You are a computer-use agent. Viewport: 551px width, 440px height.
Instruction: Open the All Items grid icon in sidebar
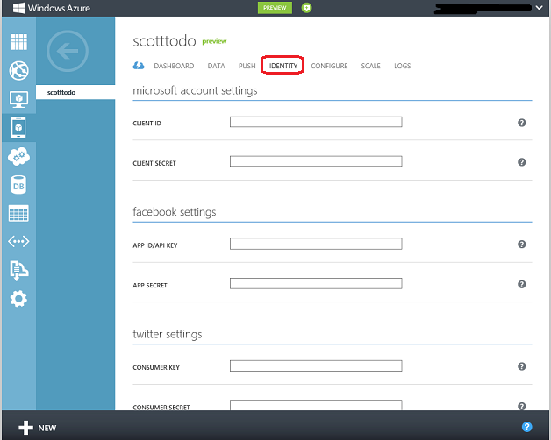point(19,42)
